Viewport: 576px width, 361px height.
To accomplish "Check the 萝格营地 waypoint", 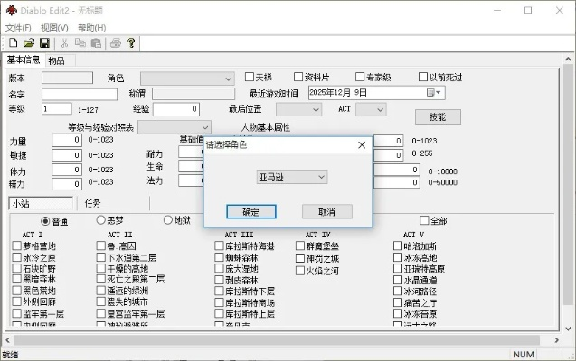I will (16, 245).
